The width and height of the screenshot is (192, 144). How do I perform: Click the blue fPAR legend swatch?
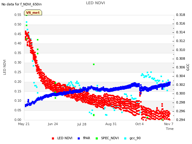(79, 138)
